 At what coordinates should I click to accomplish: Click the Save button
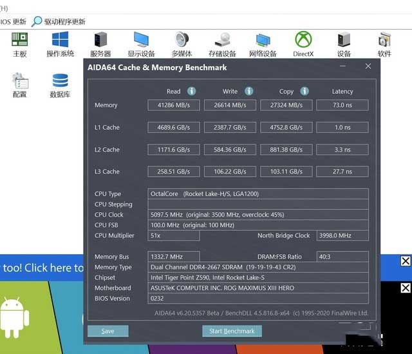pos(108,331)
